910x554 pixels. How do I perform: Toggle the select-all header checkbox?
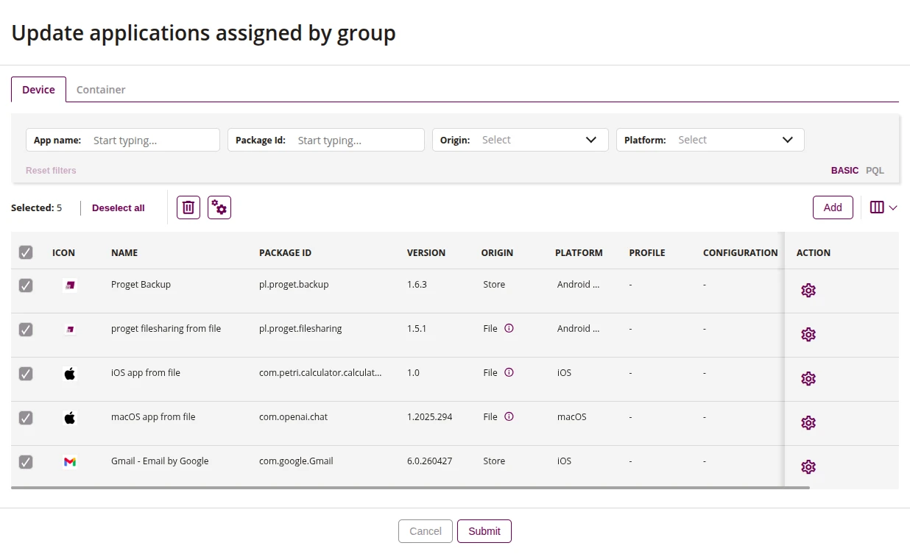pyautogui.click(x=26, y=252)
